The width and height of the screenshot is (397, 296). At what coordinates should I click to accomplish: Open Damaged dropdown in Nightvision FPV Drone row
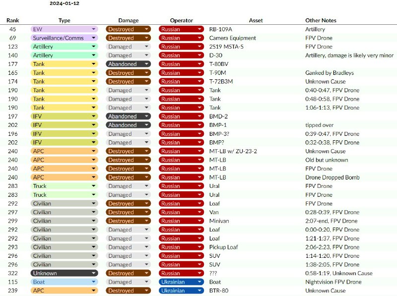pos(128,282)
